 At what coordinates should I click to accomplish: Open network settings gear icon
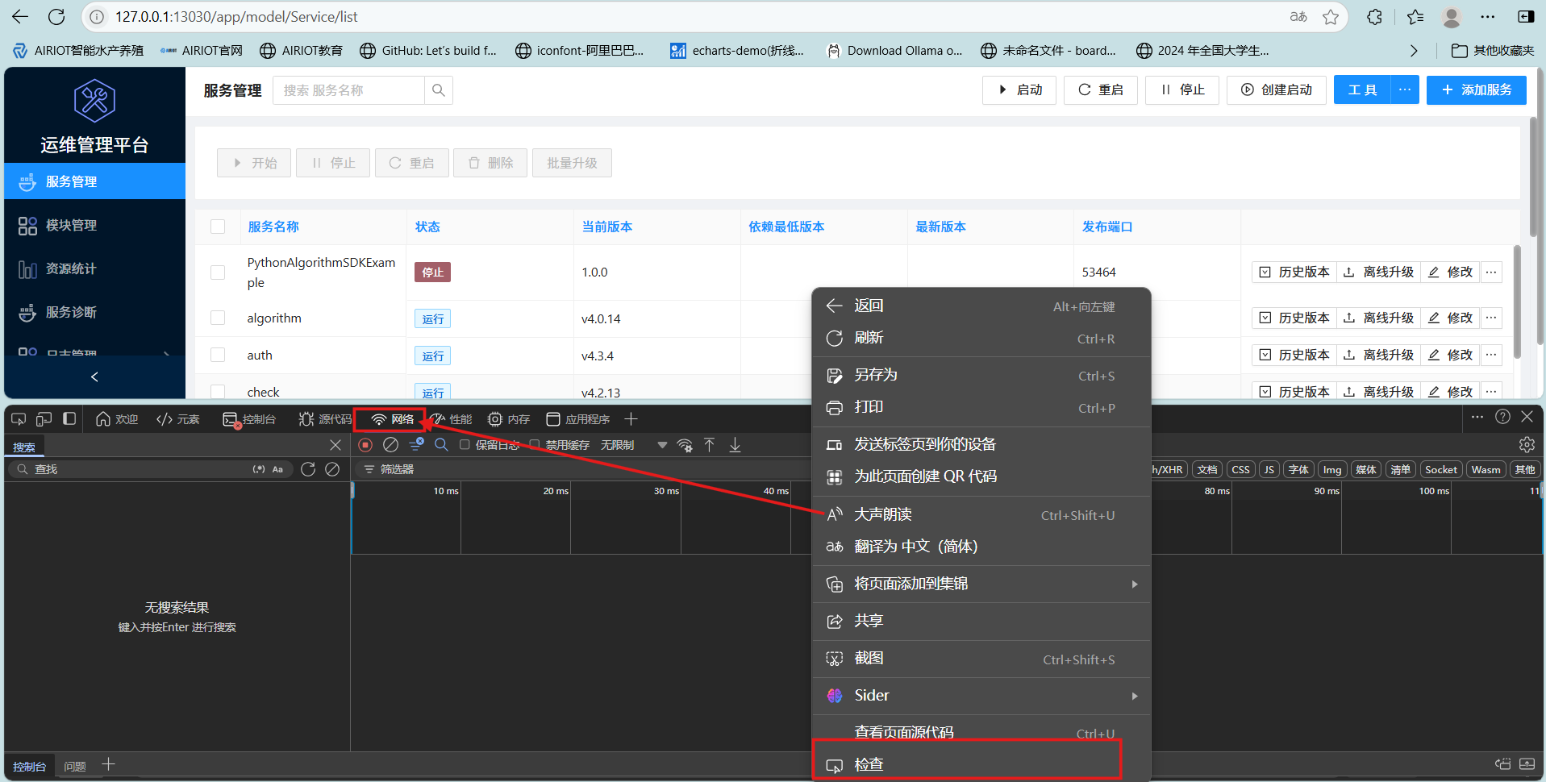(x=1527, y=445)
